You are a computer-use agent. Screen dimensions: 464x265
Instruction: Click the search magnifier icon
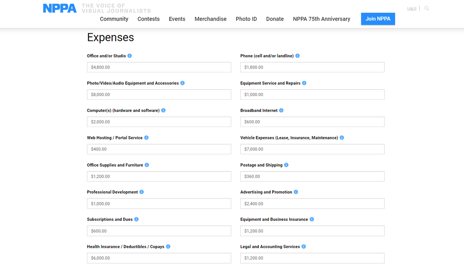(427, 8)
